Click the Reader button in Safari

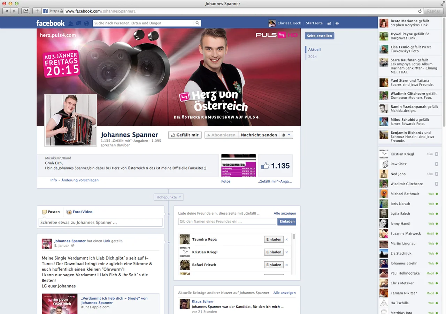click(x=434, y=11)
